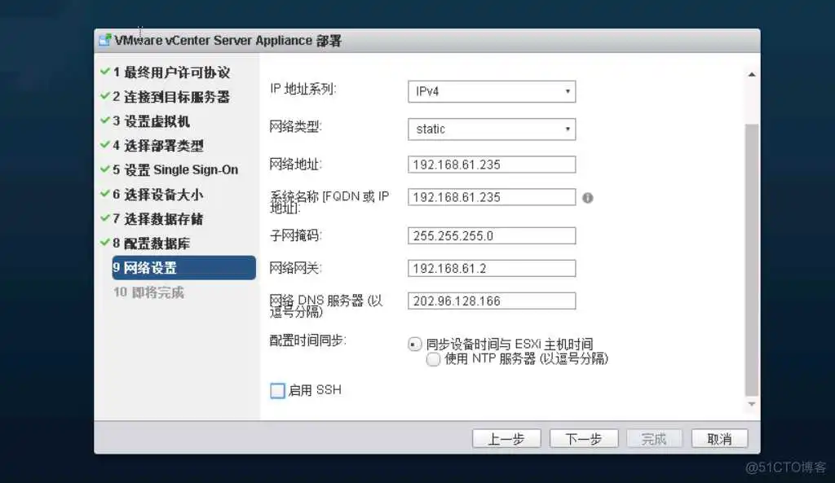Click the IP 地址系列 label
The width and height of the screenshot is (835, 483).
[303, 89]
